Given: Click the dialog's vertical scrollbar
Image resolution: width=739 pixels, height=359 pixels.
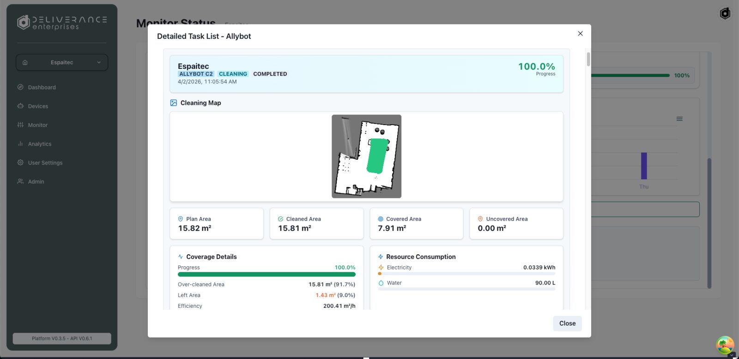Looking at the screenshot, I should [588, 59].
